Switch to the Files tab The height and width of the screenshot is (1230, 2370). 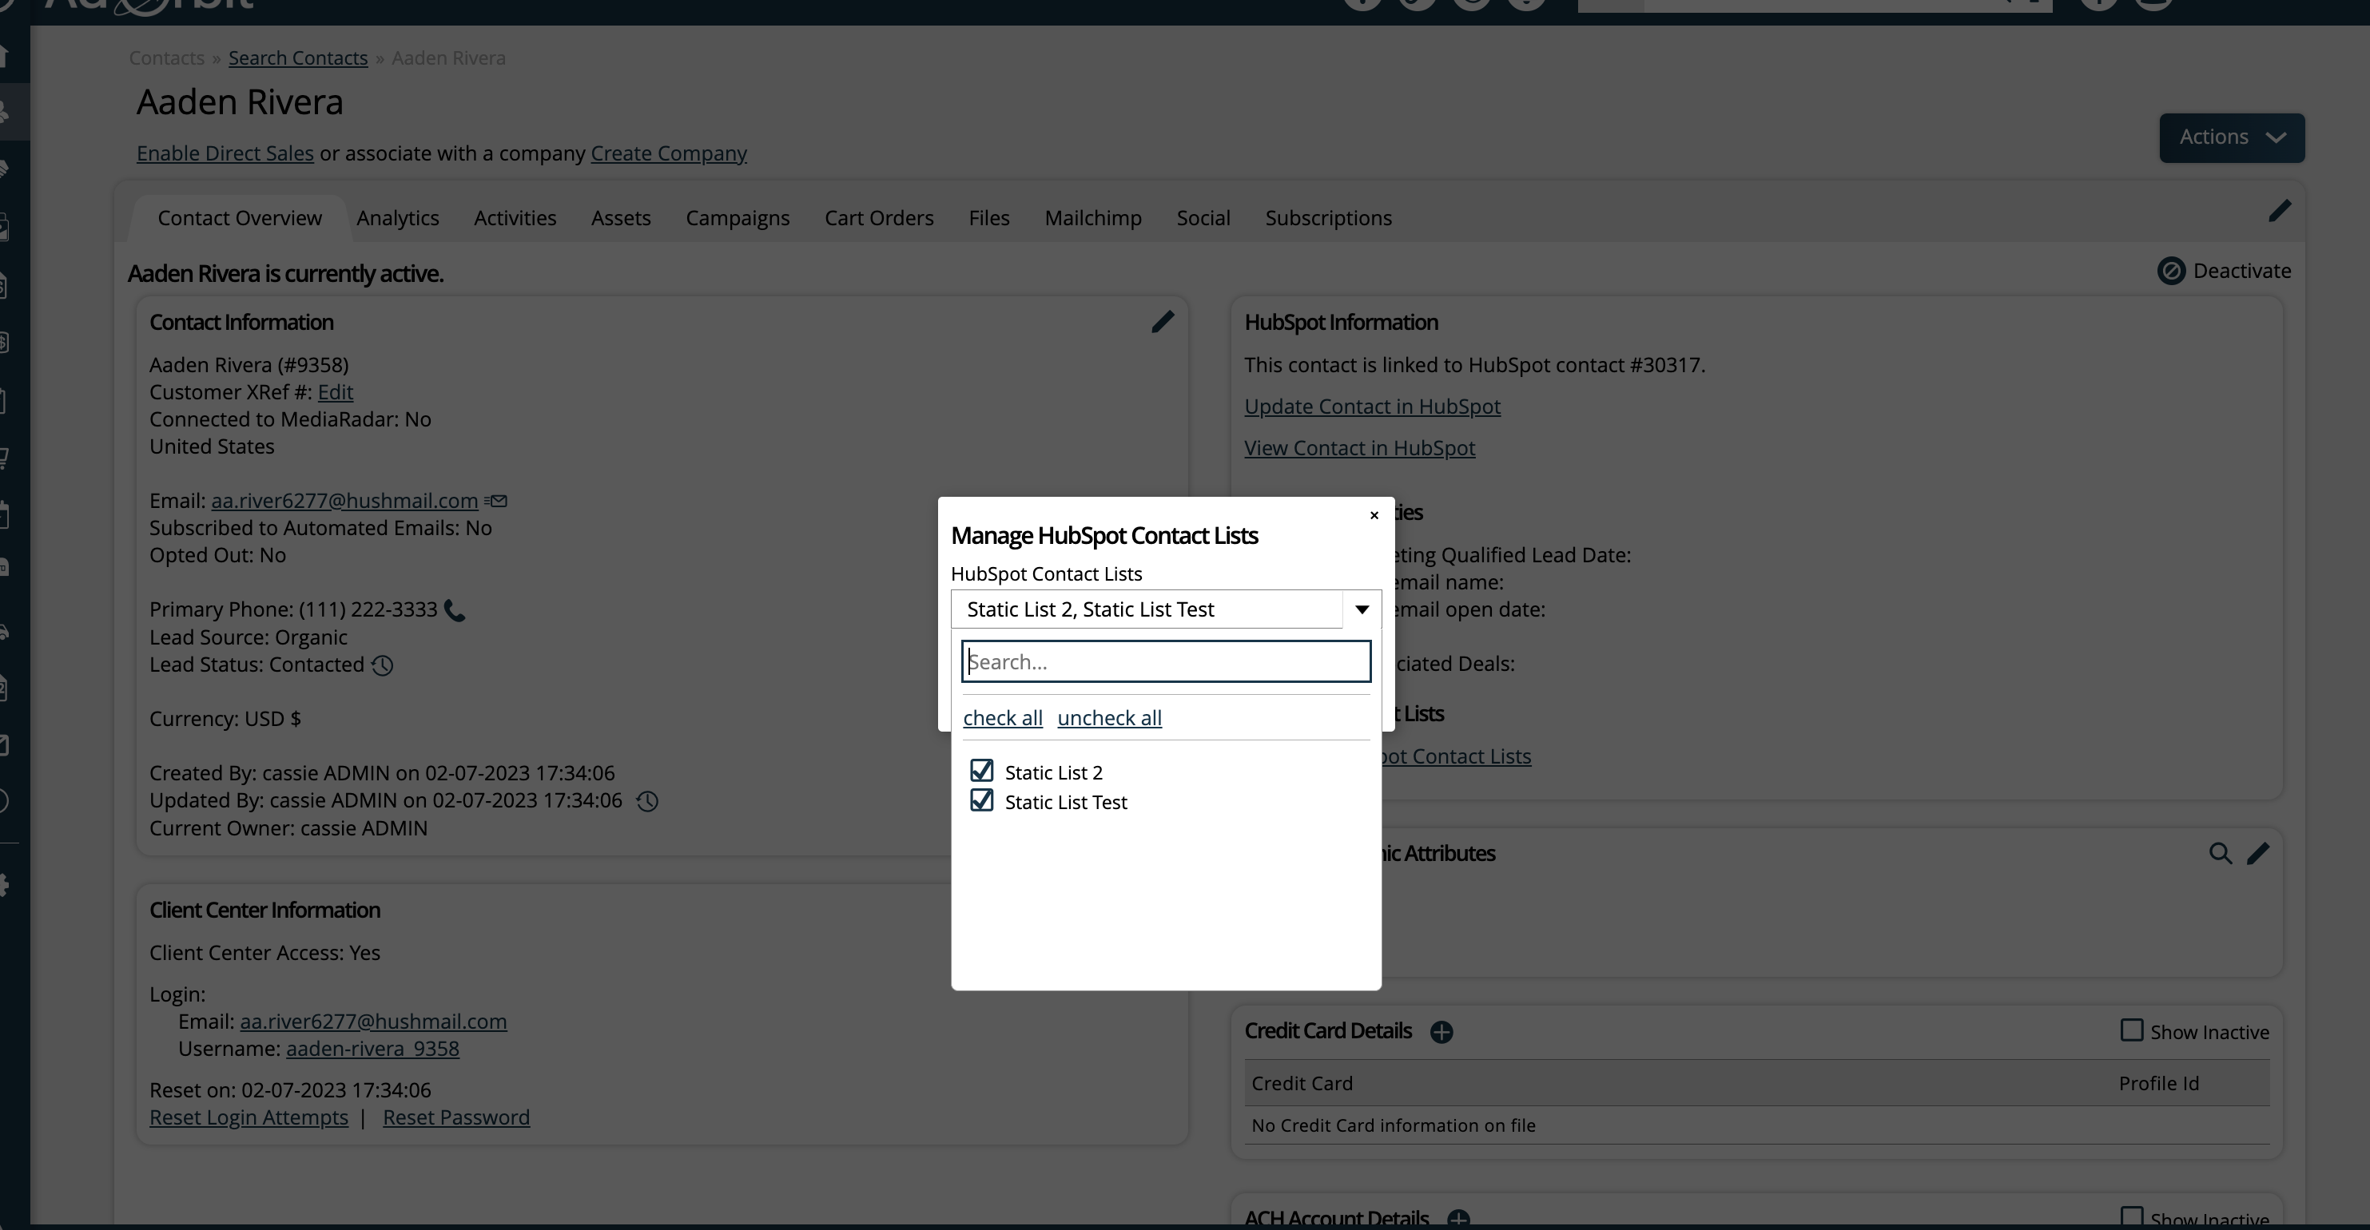(x=989, y=218)
